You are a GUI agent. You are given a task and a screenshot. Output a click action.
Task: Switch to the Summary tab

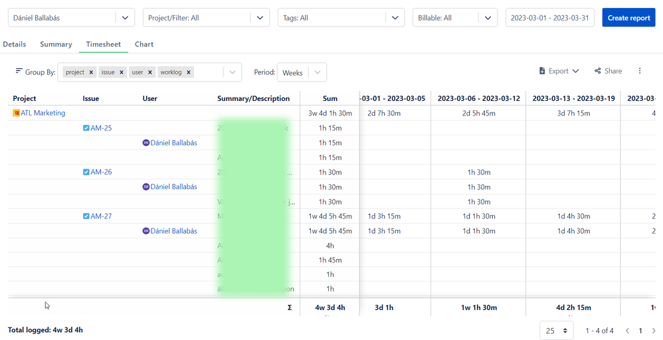click(56, 44)
